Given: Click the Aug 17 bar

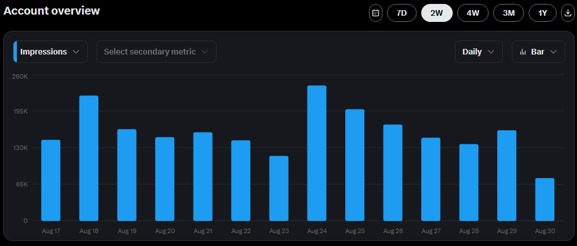Looking at the screenshot, I should coord(51,180).
